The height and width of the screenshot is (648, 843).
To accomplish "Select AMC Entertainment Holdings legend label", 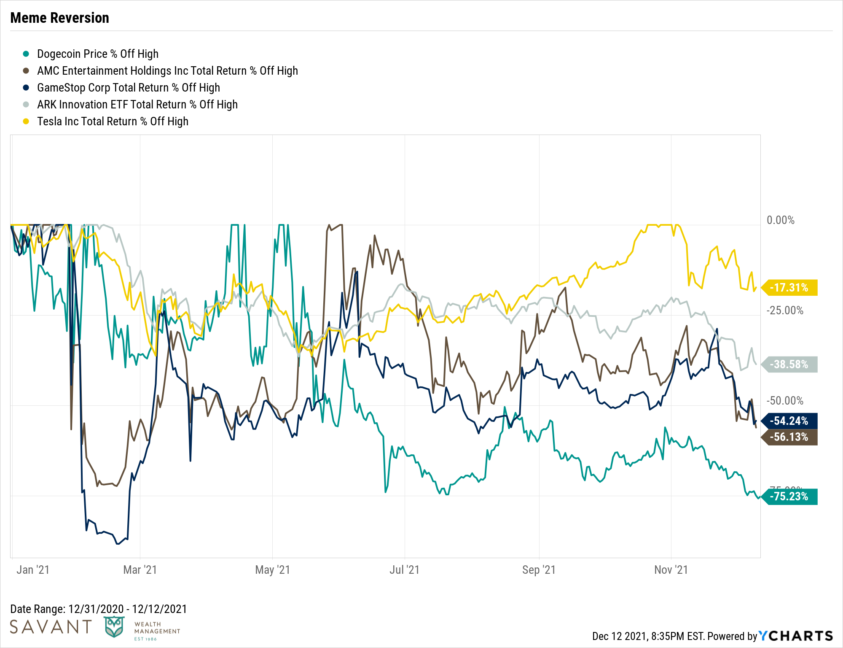I will (x=167, y=71).
